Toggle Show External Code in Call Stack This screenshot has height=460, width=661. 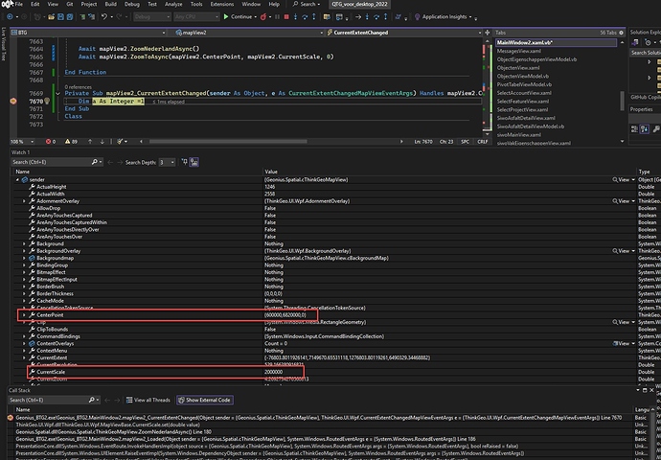point(205,400)
